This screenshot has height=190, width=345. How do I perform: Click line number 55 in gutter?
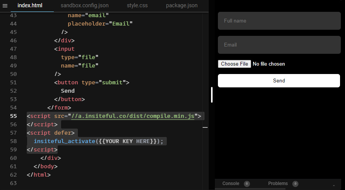[x=13, y=116]
